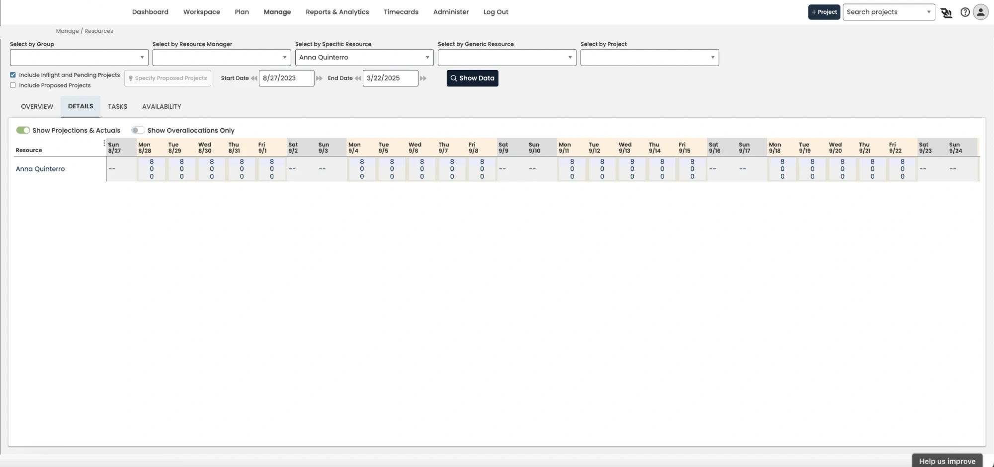Viewport: 994px width, 467px height.
Task: Open the help question mark icon
Action: point(965,12)
